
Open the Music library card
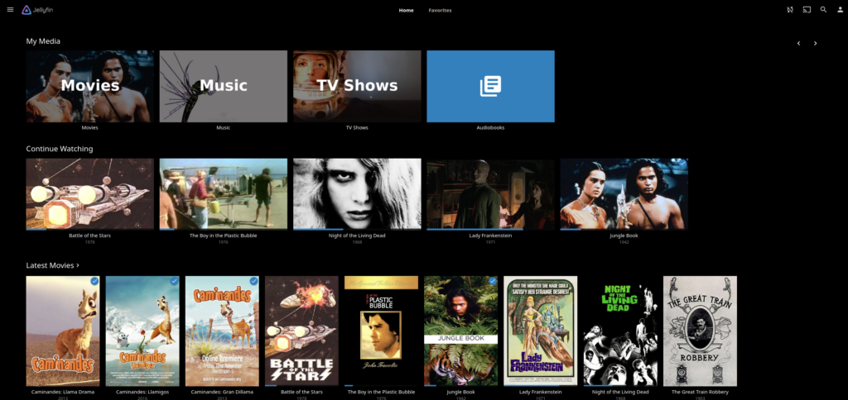(224, 87)
